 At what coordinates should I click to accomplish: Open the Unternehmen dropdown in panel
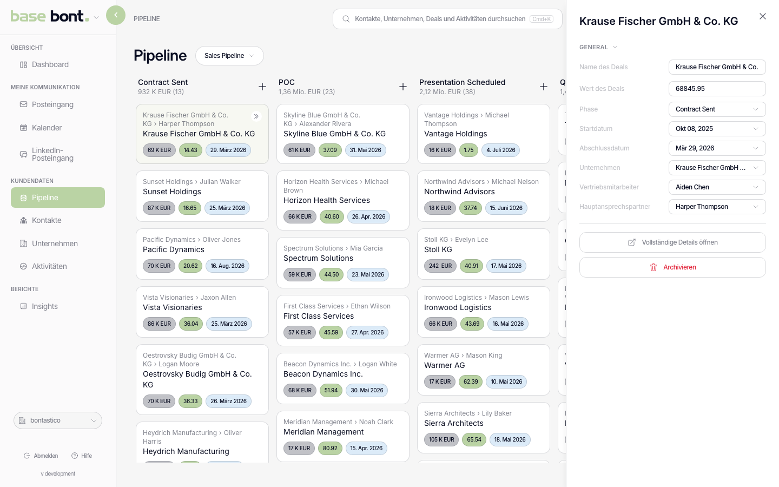tap(717, 168)
